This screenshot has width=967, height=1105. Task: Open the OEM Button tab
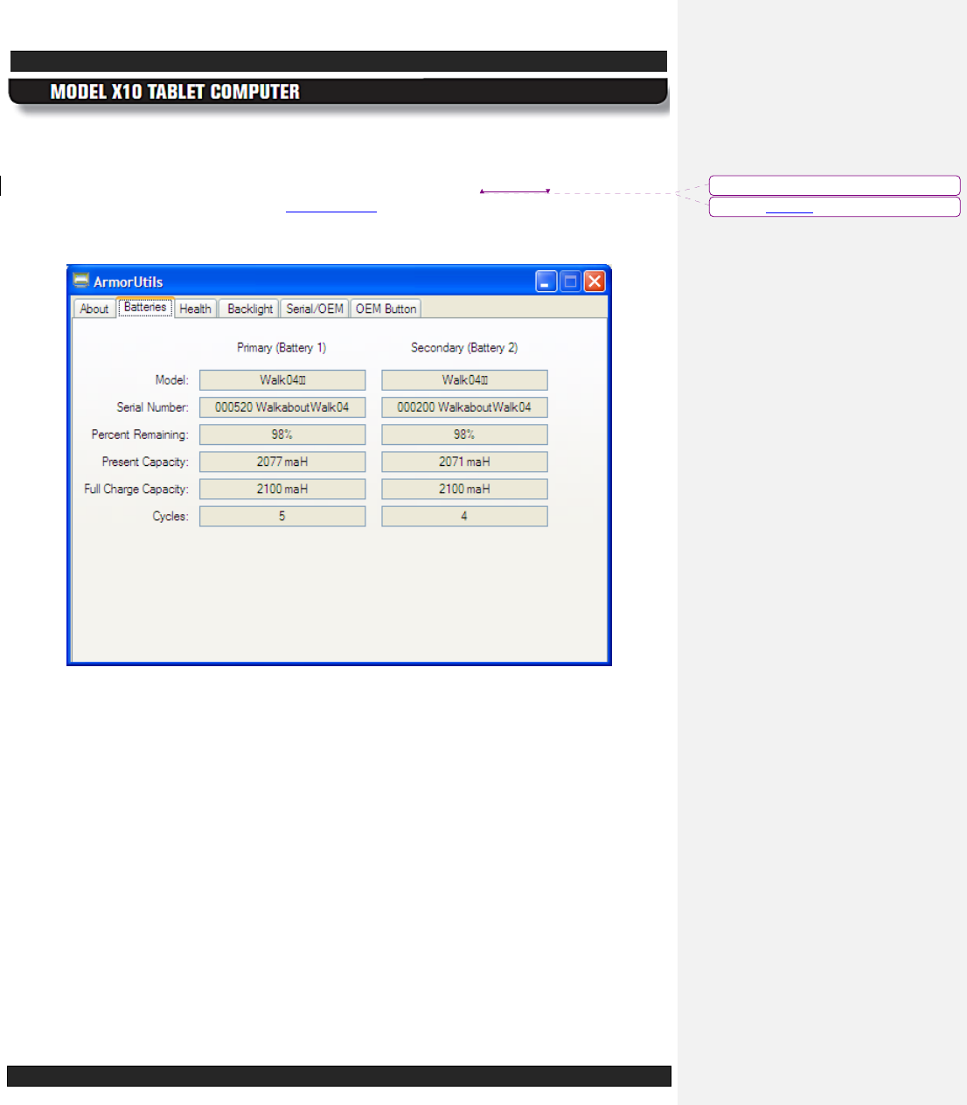coord(386,309)
